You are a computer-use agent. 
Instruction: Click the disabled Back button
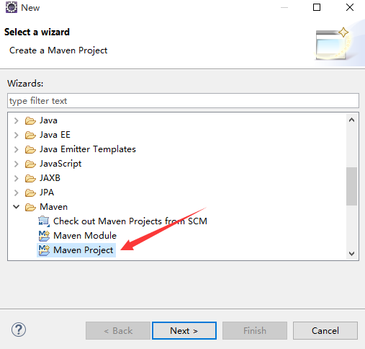coord(118,331)
